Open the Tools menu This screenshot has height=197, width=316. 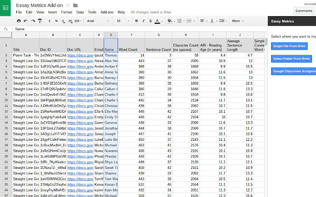point(92,12)
